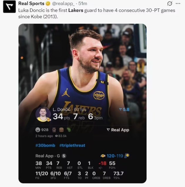The width and height of the screenshot is (185, 187).
Task: Click the burger reaction emoji
Action: click(x=61, y=130)
